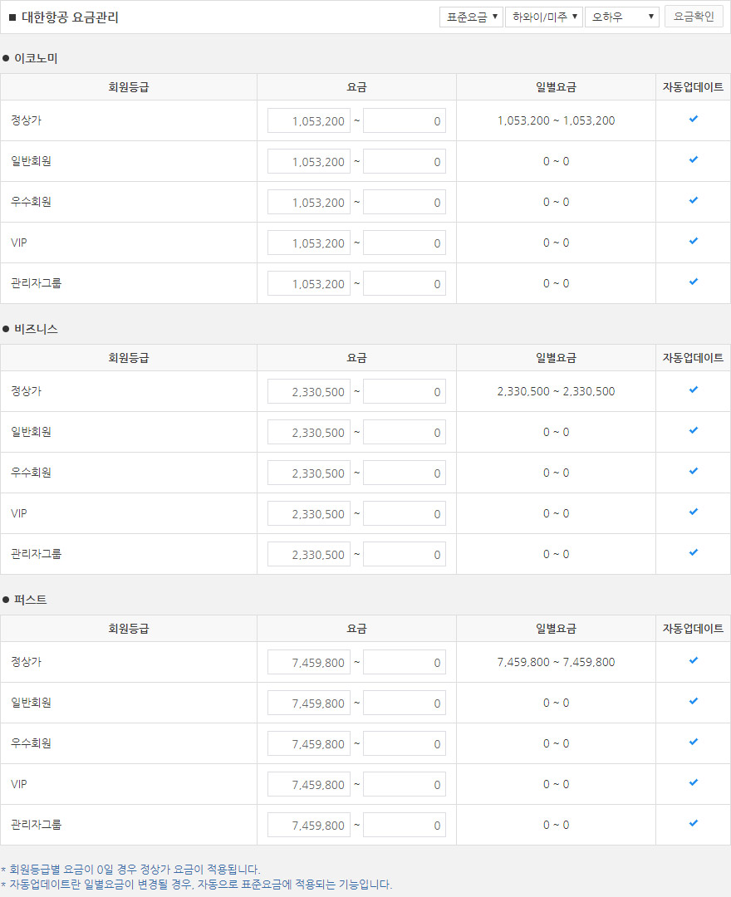
Task: Toggle auto-update check for 비즈니스 정상가
Action: pyautogui.click(x=694, y=390)
